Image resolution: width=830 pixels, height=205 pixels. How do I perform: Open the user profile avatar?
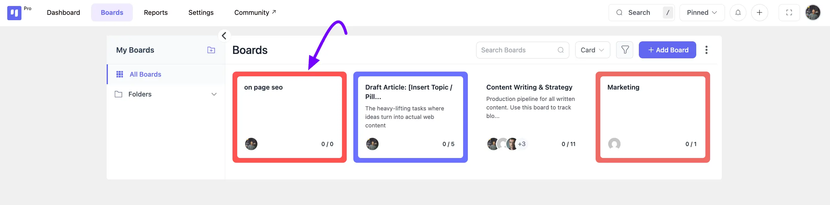point(813,13)
